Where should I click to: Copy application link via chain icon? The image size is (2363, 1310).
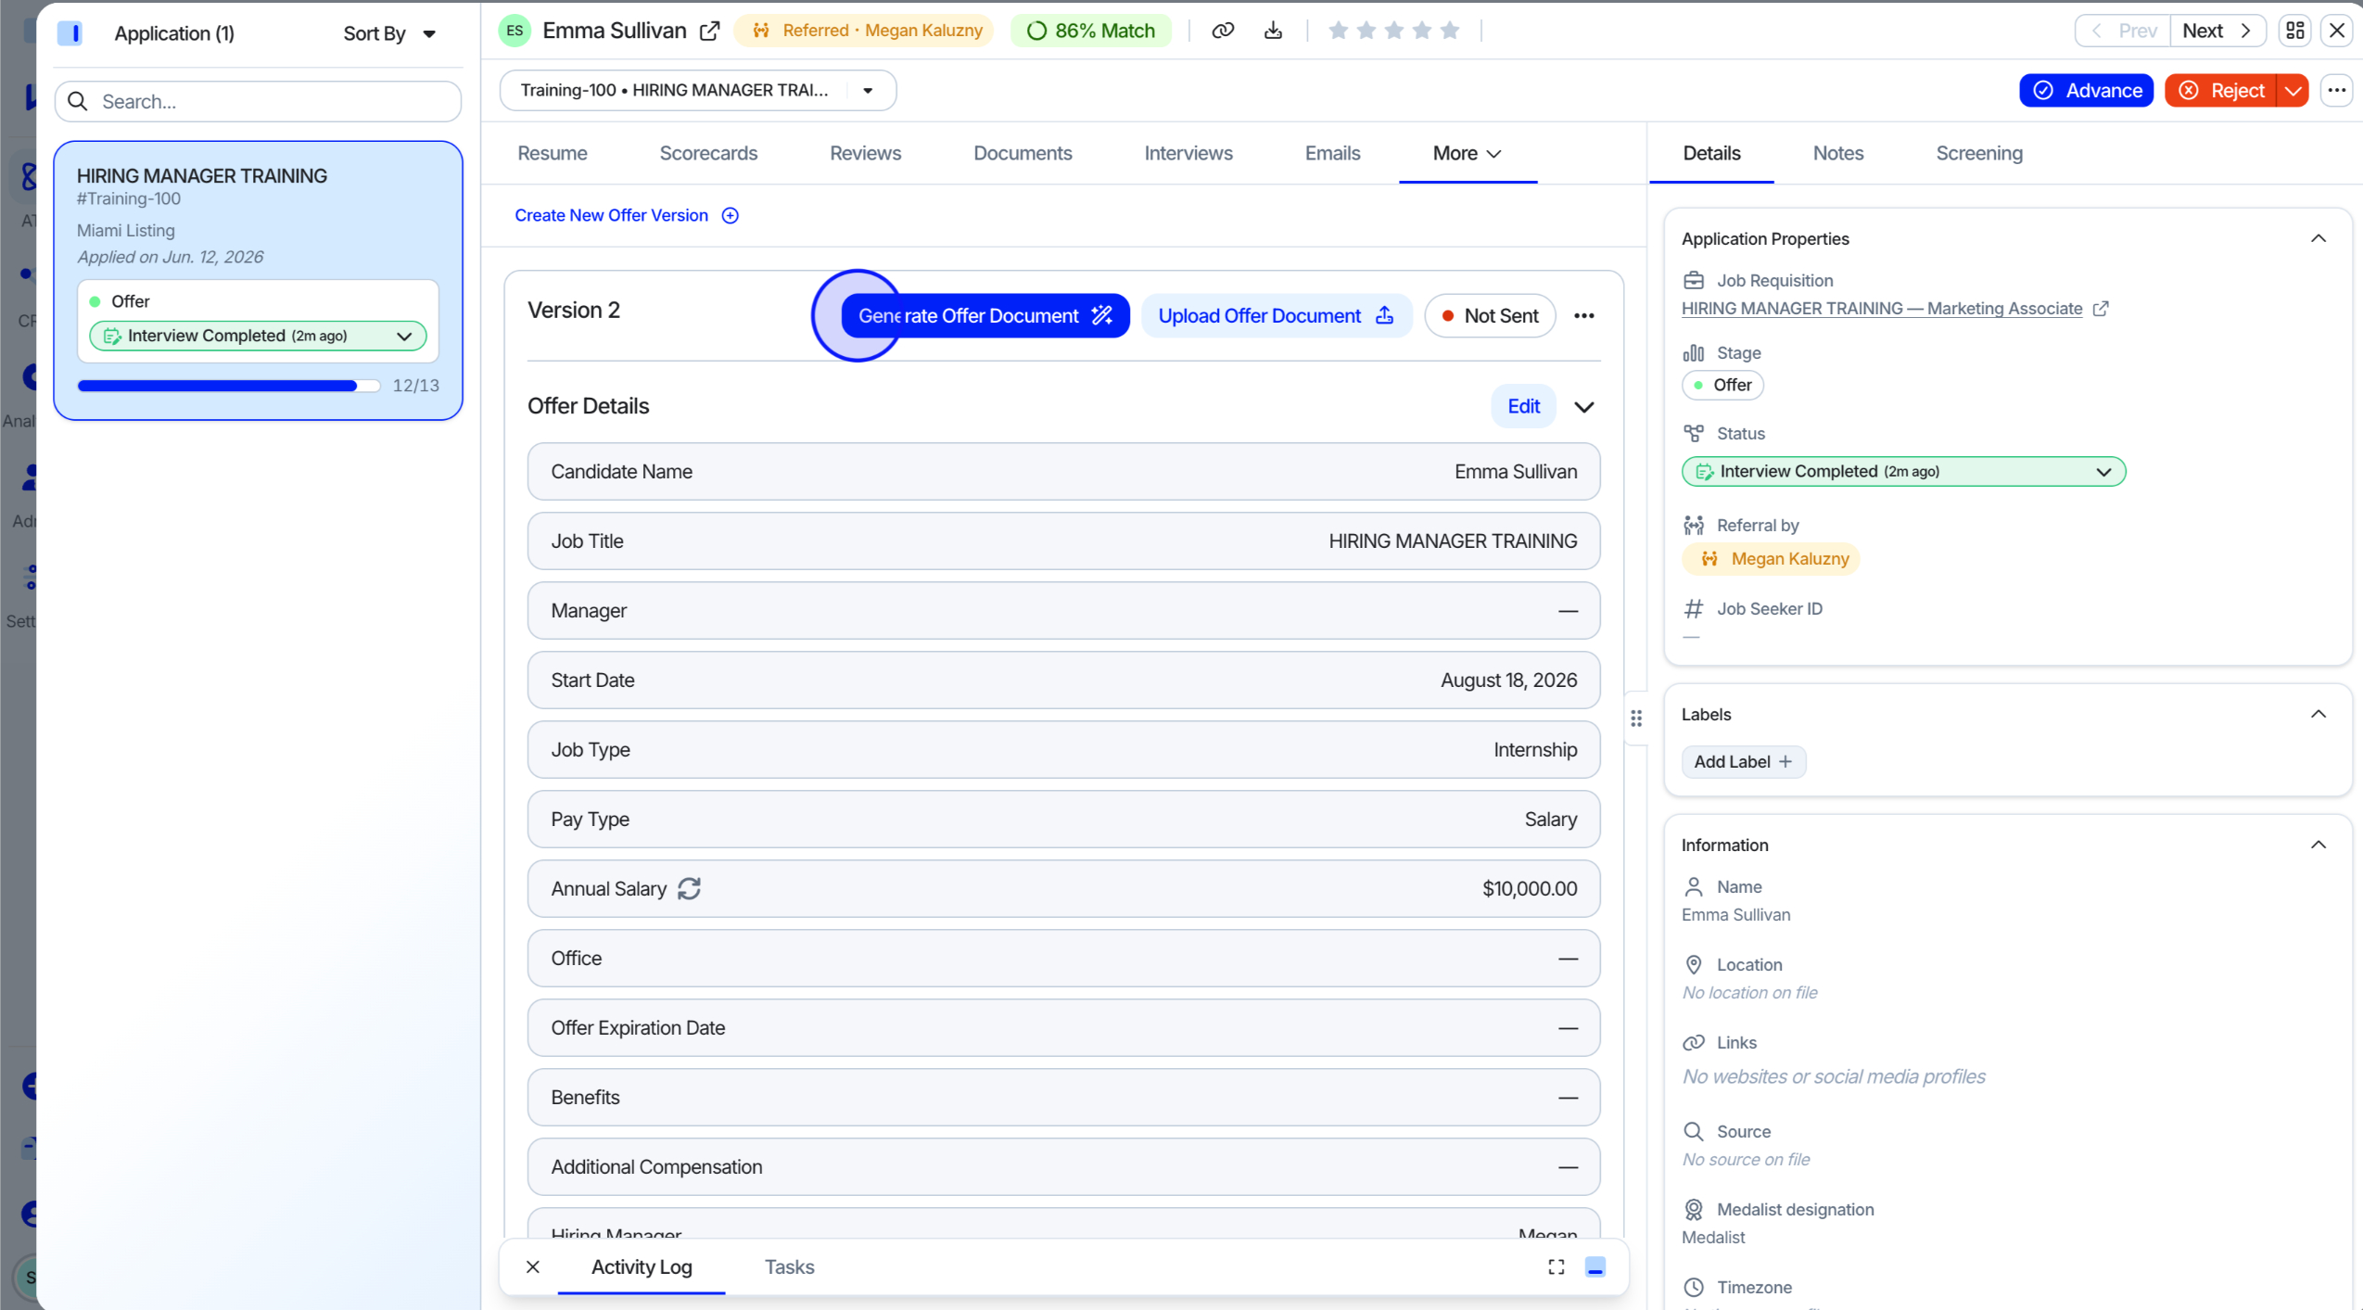point(1223,31)
